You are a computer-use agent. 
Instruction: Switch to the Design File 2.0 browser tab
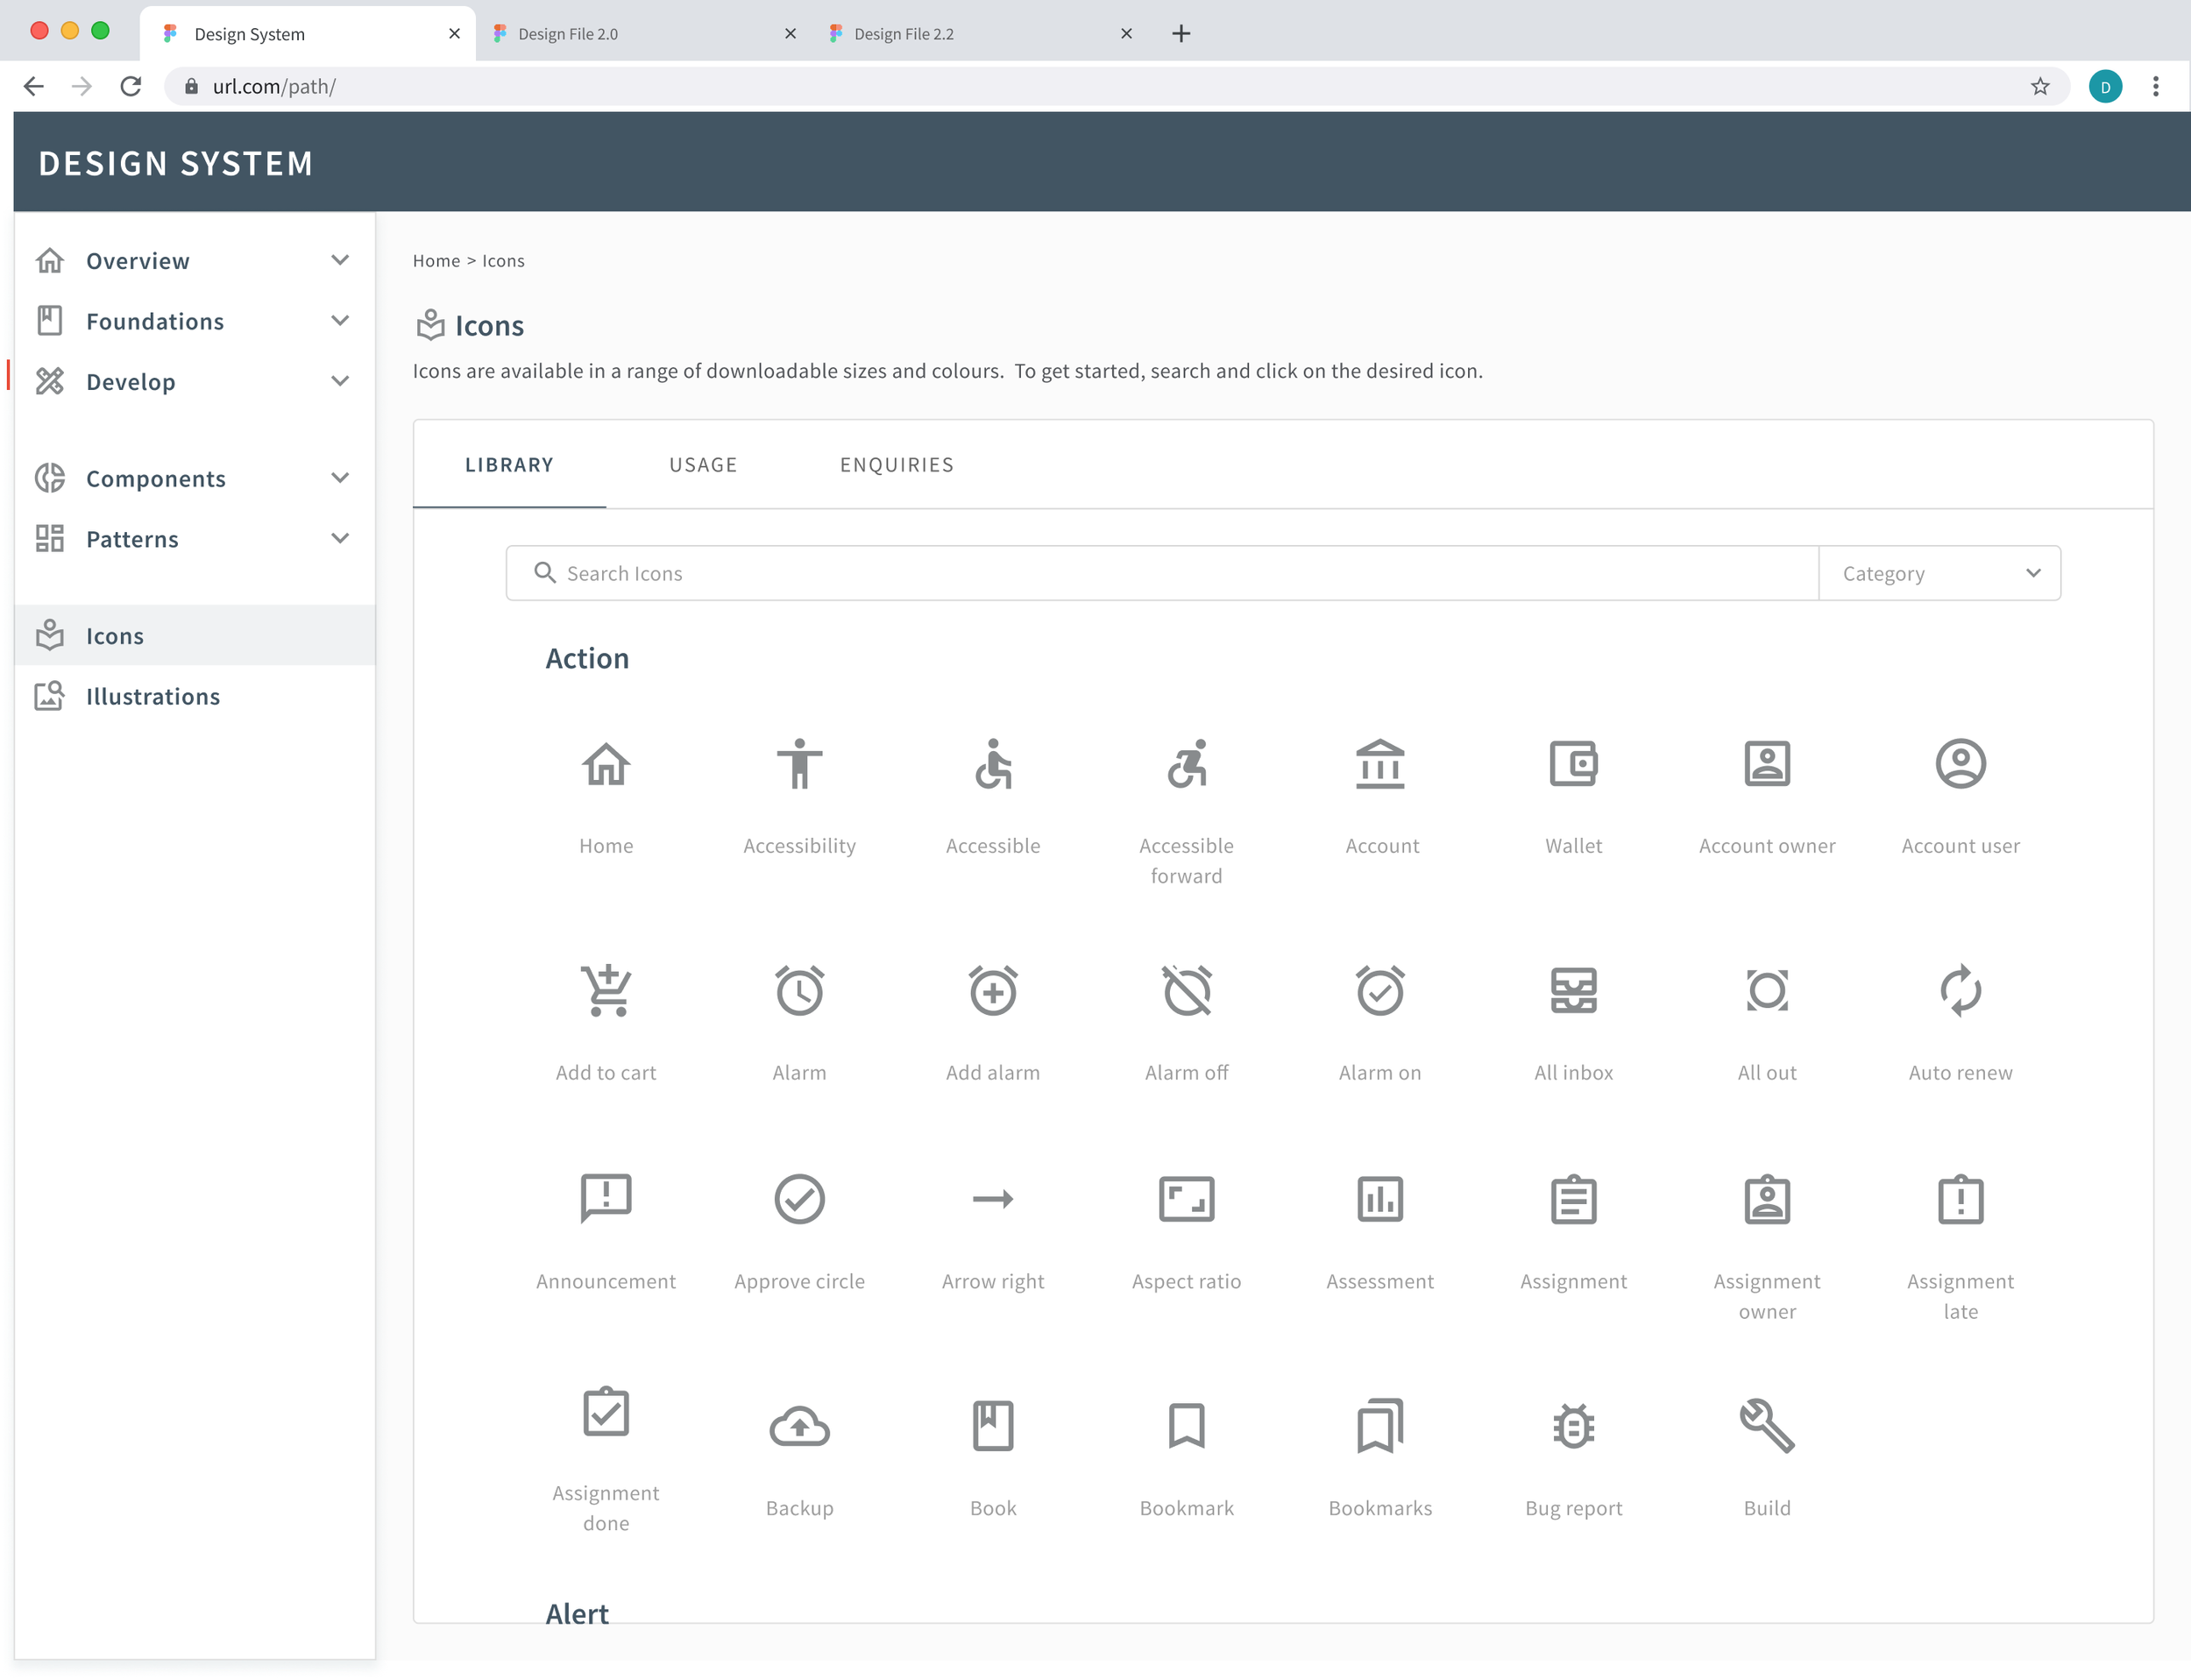567,33
